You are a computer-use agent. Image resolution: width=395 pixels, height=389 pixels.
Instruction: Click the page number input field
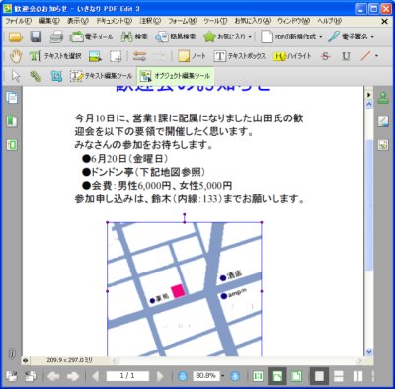tap(127, 376)
